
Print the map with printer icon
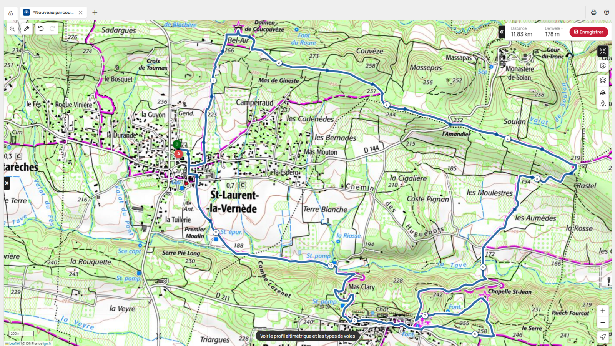593,12
